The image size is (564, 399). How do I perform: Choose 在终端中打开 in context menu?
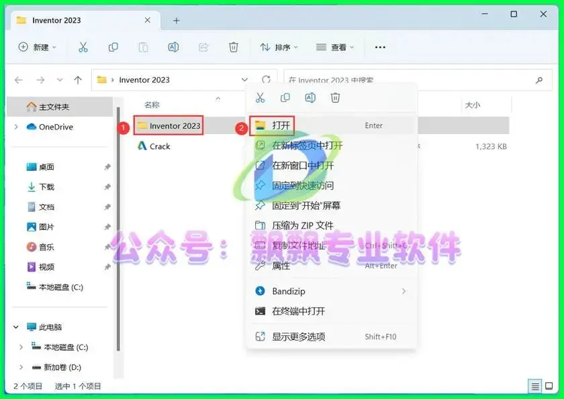click(x=331, y=311)
